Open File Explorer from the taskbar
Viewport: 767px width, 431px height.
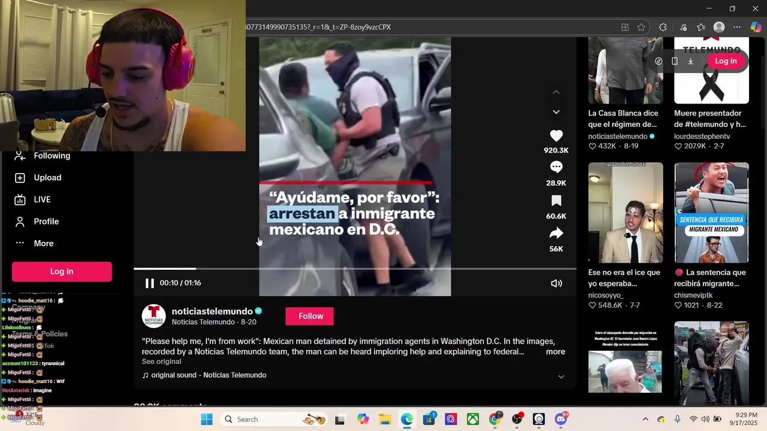pos(384,419)
